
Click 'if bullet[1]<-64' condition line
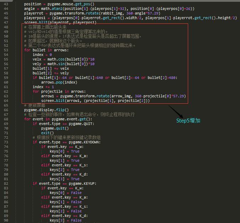coord(105,78)
